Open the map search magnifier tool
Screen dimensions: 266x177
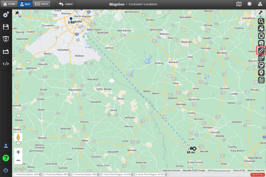261,21
